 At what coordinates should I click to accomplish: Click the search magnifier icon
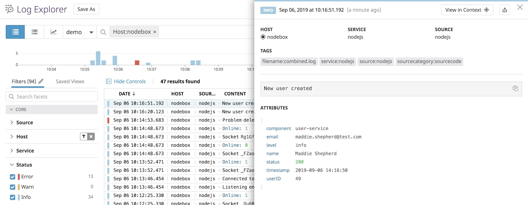103,32
